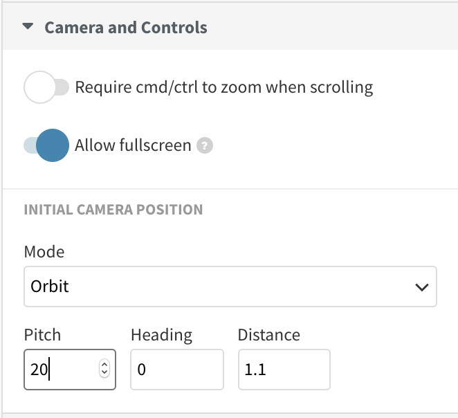Click the Distance field label

pos(268,335)
